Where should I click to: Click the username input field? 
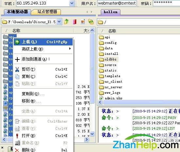117,3
